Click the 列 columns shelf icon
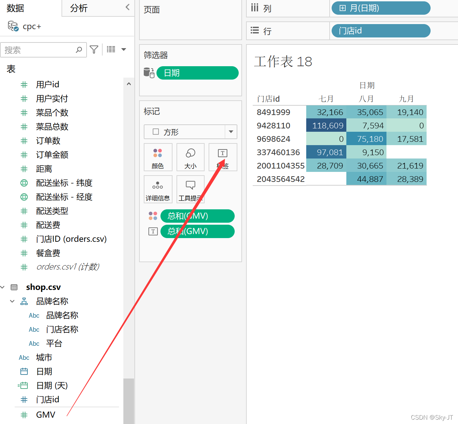 (x=255, y=8)
